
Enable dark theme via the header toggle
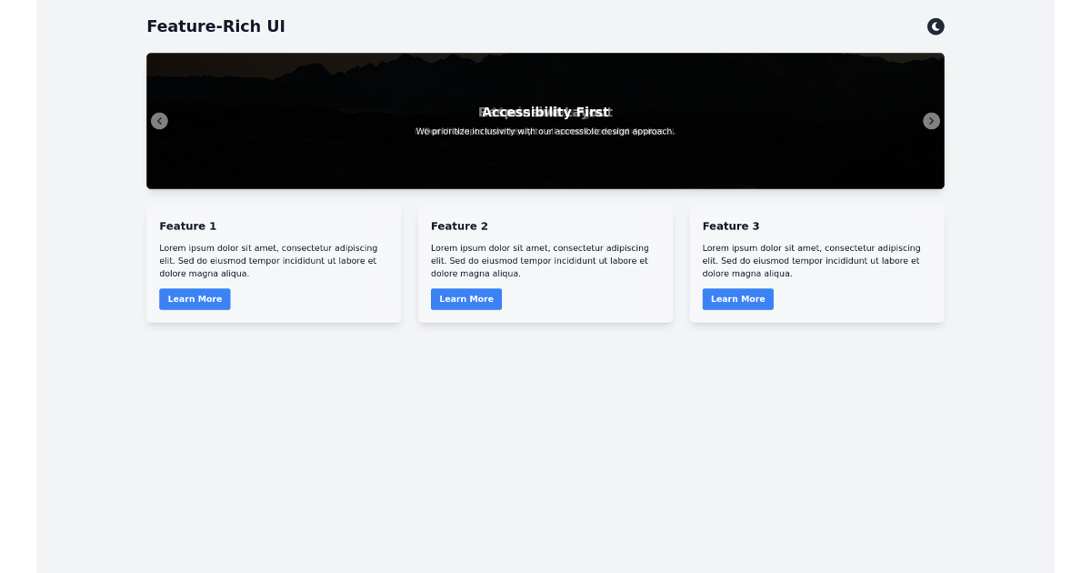pyautogui.click(x=936, y=26)
